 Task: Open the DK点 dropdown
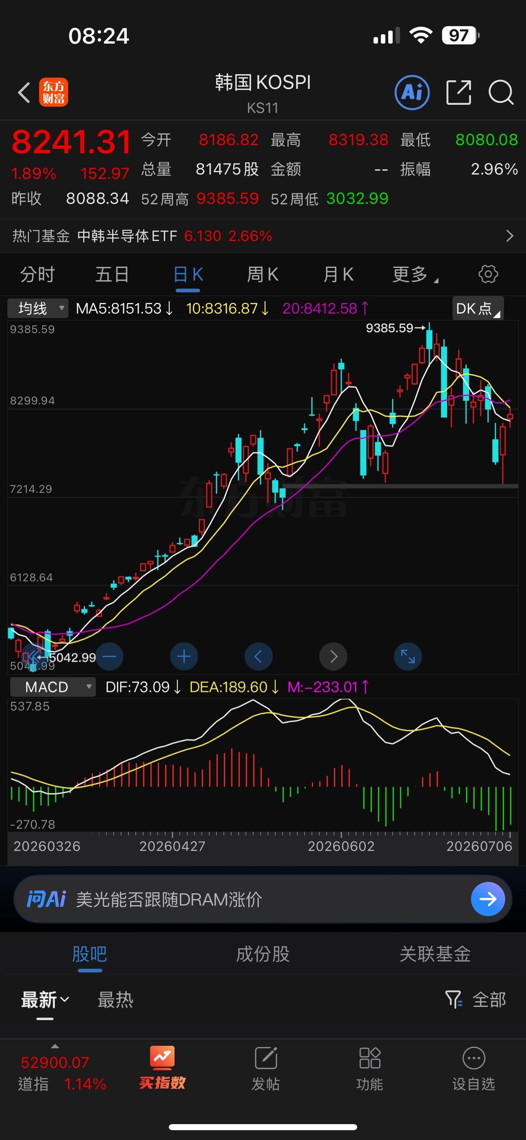click(x=478, y=308)
